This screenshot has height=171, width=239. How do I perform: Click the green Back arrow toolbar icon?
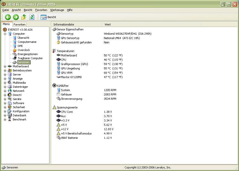[8, 17]
